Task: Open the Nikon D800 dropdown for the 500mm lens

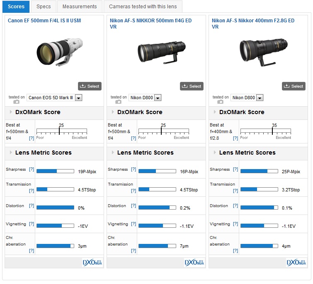Action: click(x=158, y=98)
